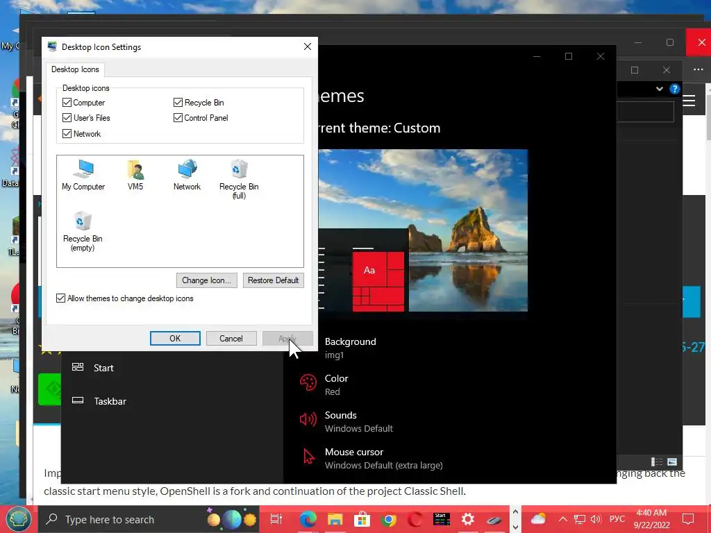711x533 pixels.
Task: Select the My Computer icon in preview list
Action: (83, 175)
